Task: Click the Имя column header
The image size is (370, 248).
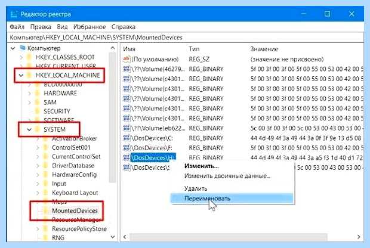Action: [x=129, y=49]
